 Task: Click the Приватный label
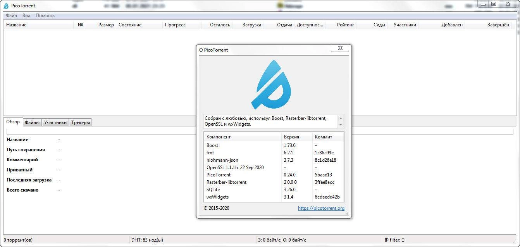pos(19,170)
